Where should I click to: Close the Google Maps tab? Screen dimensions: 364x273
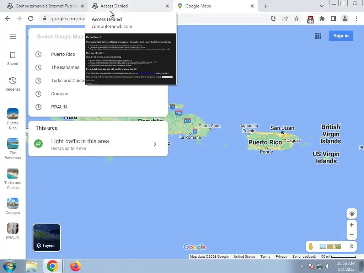click(252, 6)
